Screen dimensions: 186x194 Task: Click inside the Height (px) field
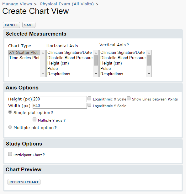[60, 99]
